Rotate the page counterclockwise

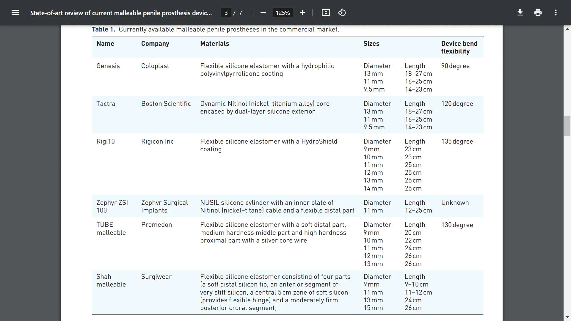[342, 12]
